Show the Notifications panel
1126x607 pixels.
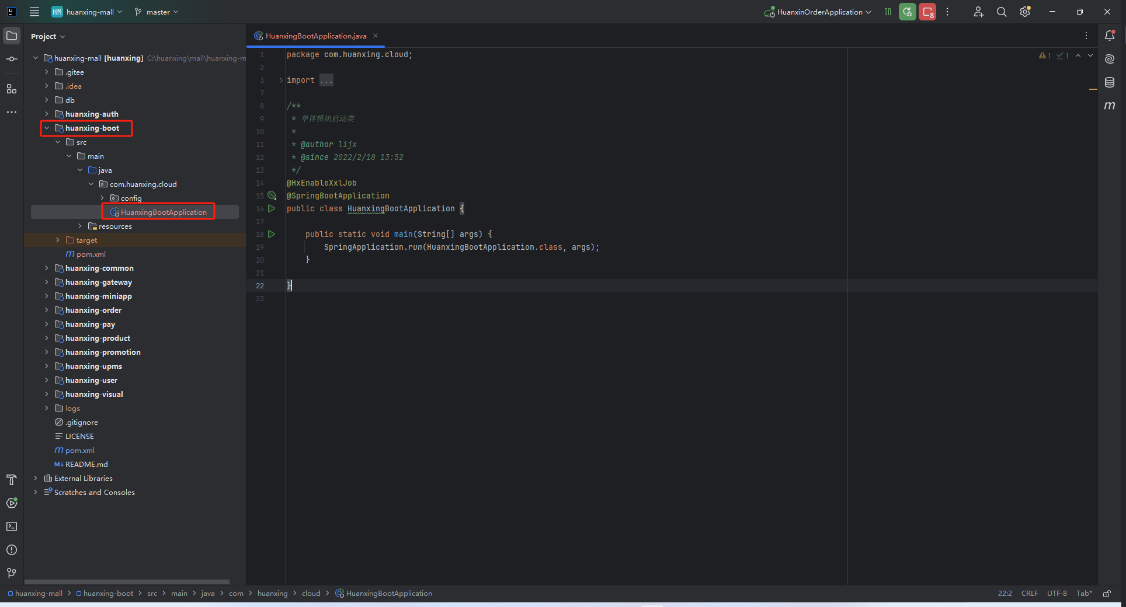[1110, 36]
